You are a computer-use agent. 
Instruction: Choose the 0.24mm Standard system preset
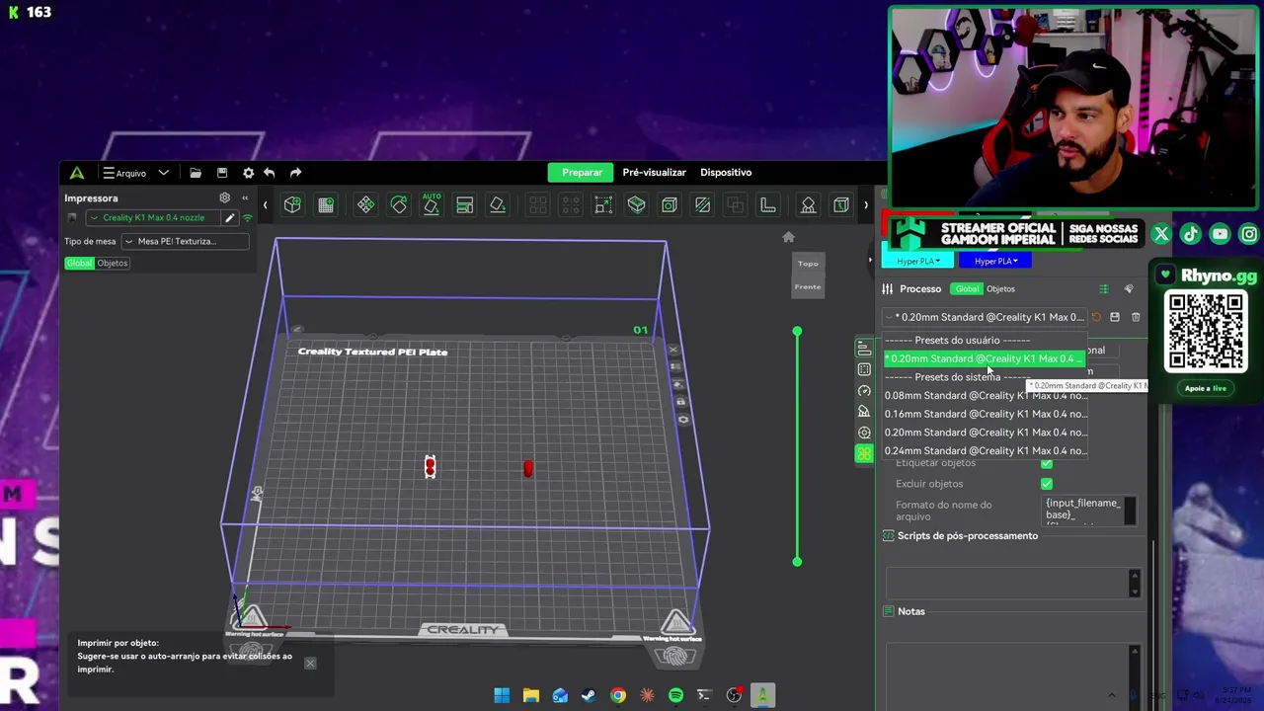[x=985, y=451]
